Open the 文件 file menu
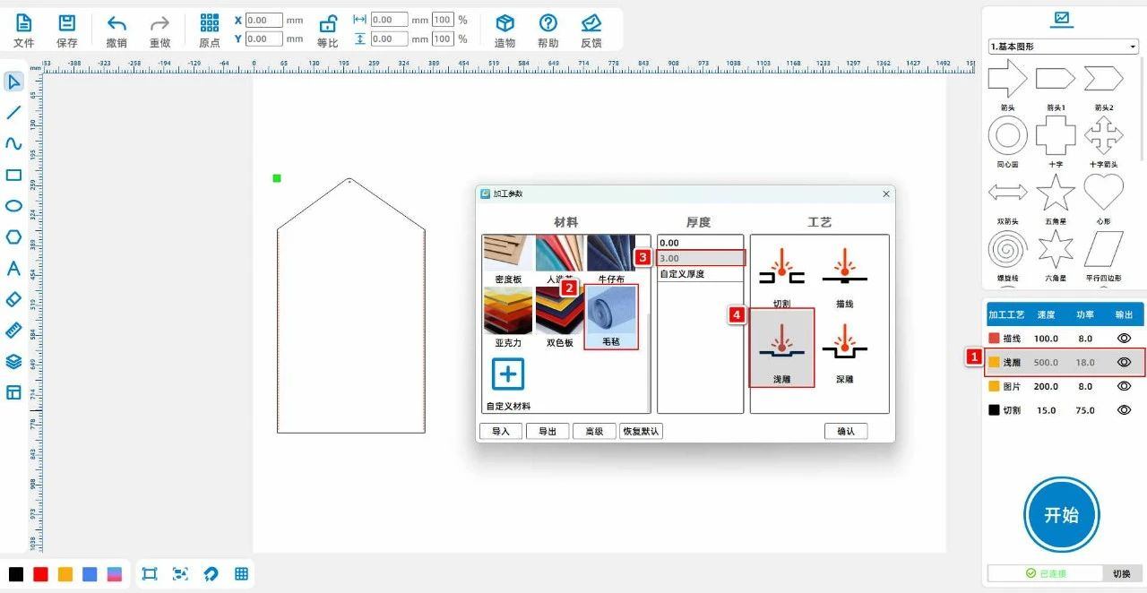The image size is (1147, 593). click(x=24, y=30)
